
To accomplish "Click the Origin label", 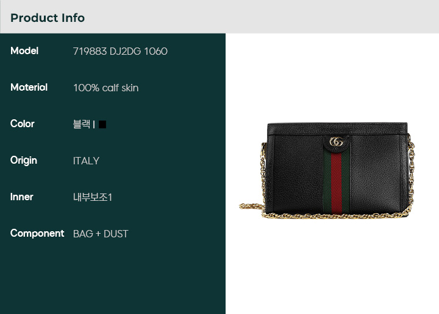I will coord(24,161).
